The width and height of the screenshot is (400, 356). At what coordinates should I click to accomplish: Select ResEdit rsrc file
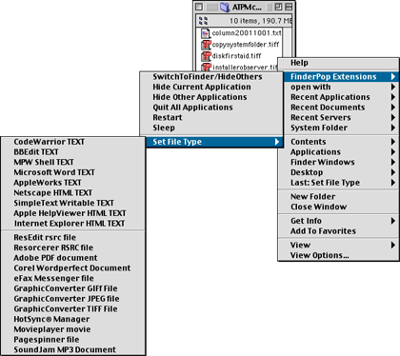coord(73,237)
